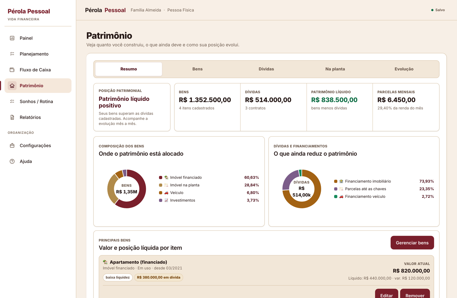Click the green R$ 838.500,00 net worth

[334, 100]
